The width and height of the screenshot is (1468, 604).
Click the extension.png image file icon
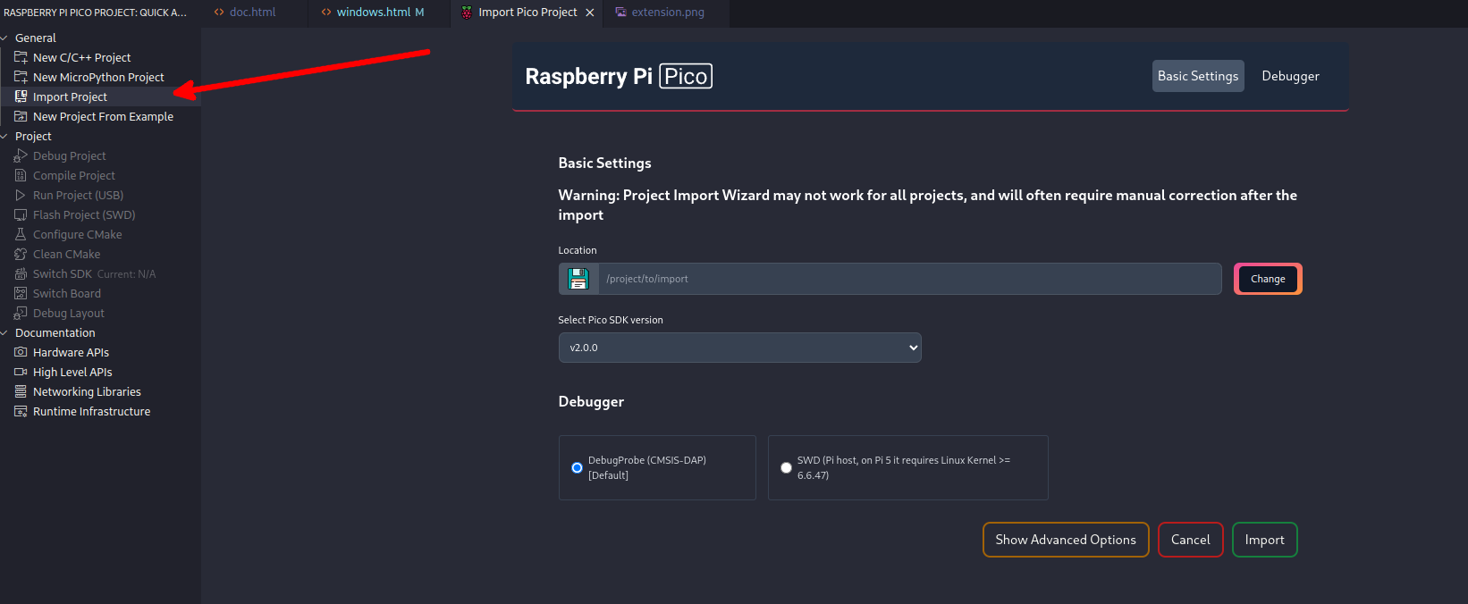click(620, 13)
